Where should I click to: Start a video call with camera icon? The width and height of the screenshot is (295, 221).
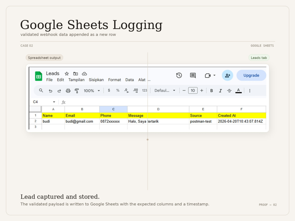[208, 75]
